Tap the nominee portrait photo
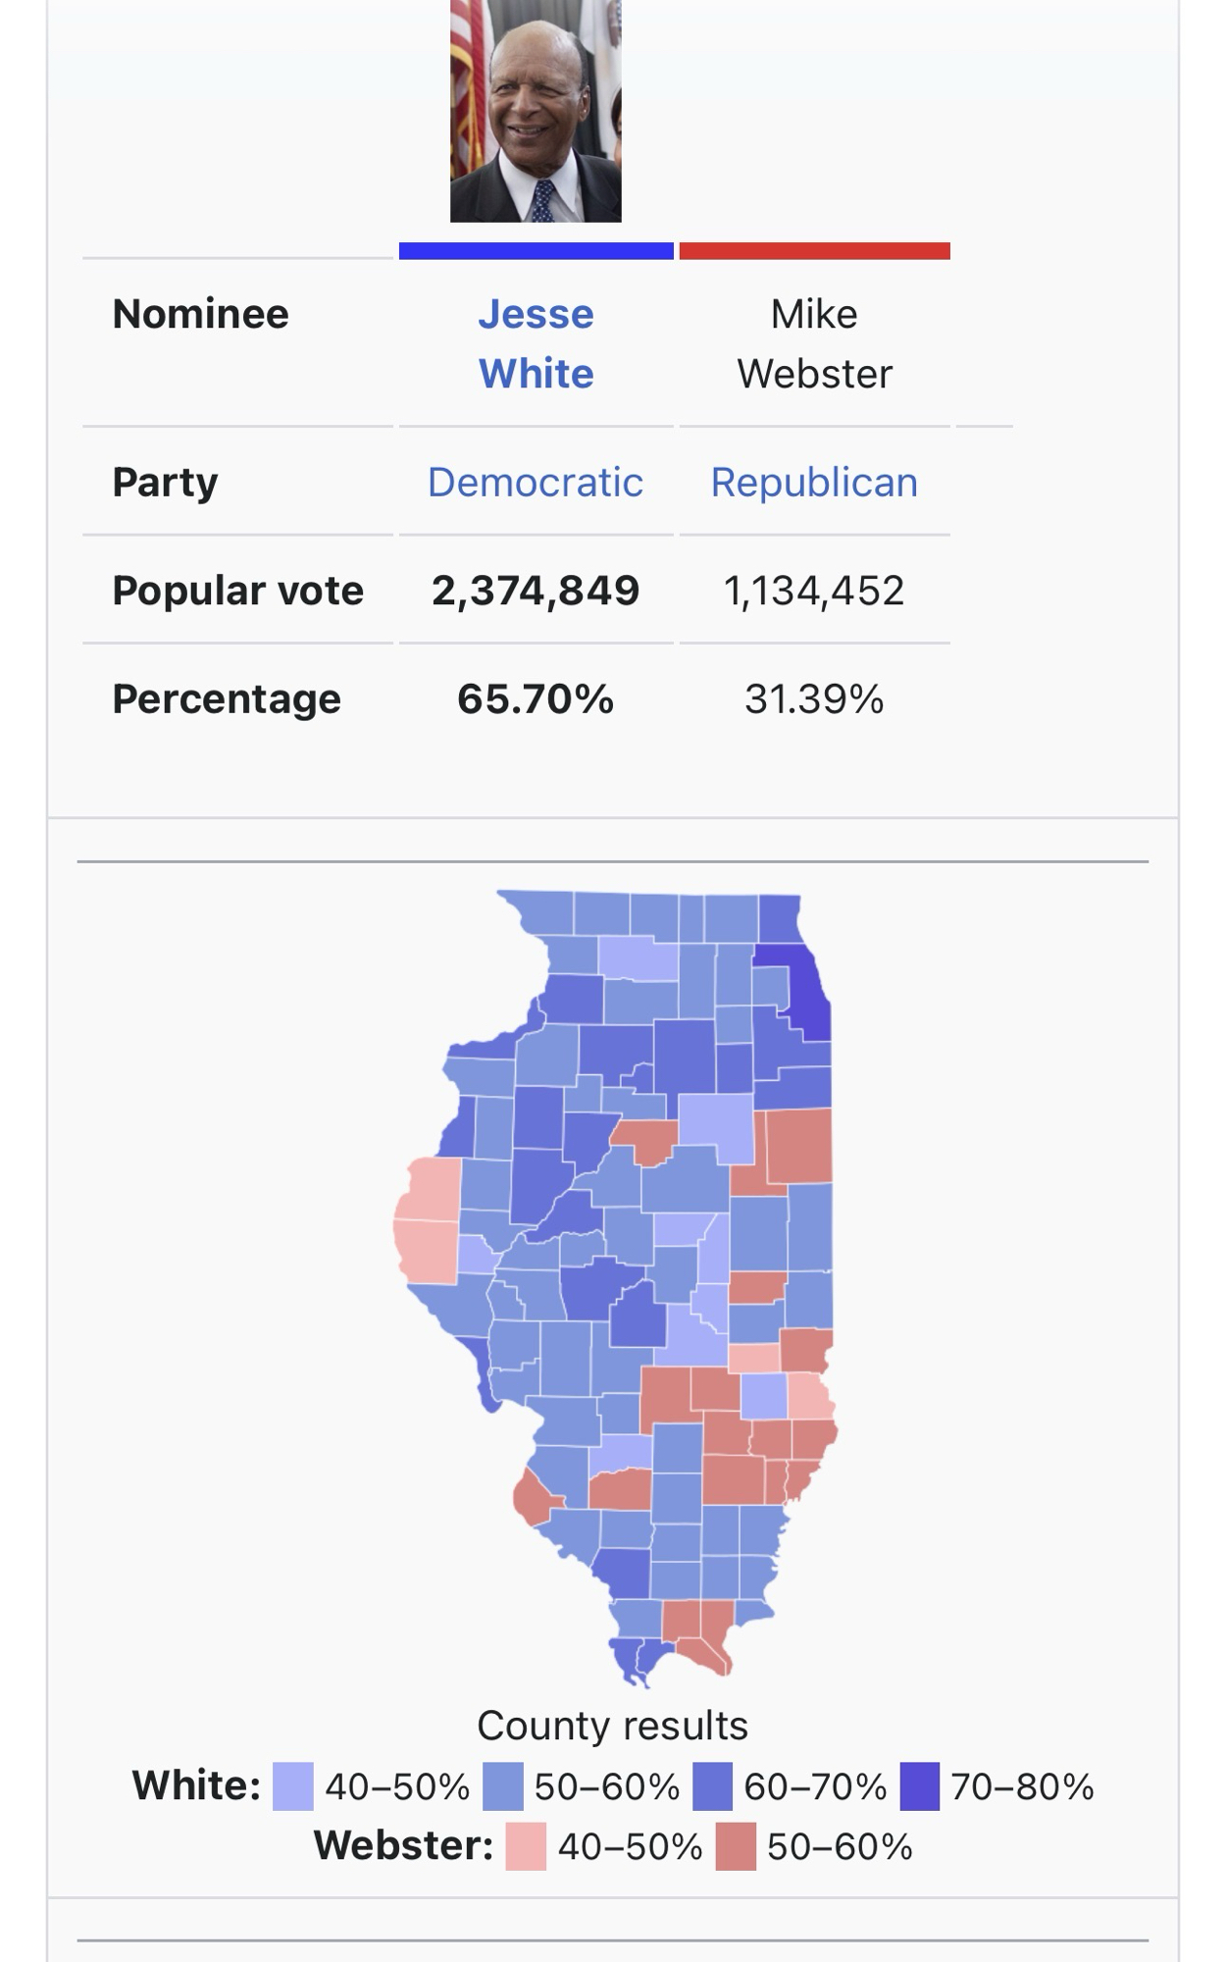The width and height of the screenshot is (1226, 1962). (536, 111)
